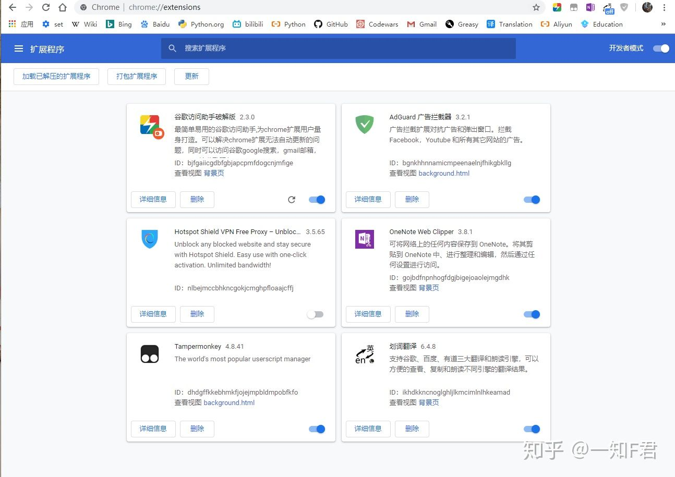The image size is (675, 477).
Task: Click 删除 on OneNote Web Clipper card
Action: tap(412, 314)
